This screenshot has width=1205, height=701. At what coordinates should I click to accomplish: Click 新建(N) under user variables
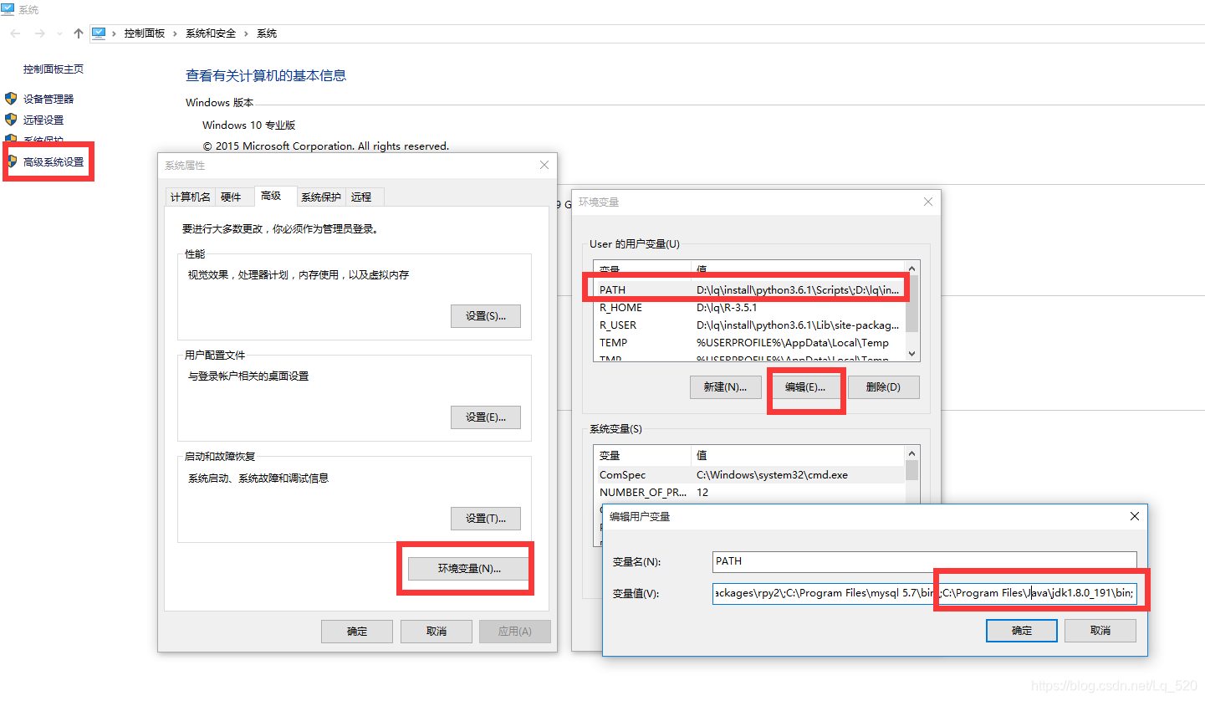click(x=725, y=387)
